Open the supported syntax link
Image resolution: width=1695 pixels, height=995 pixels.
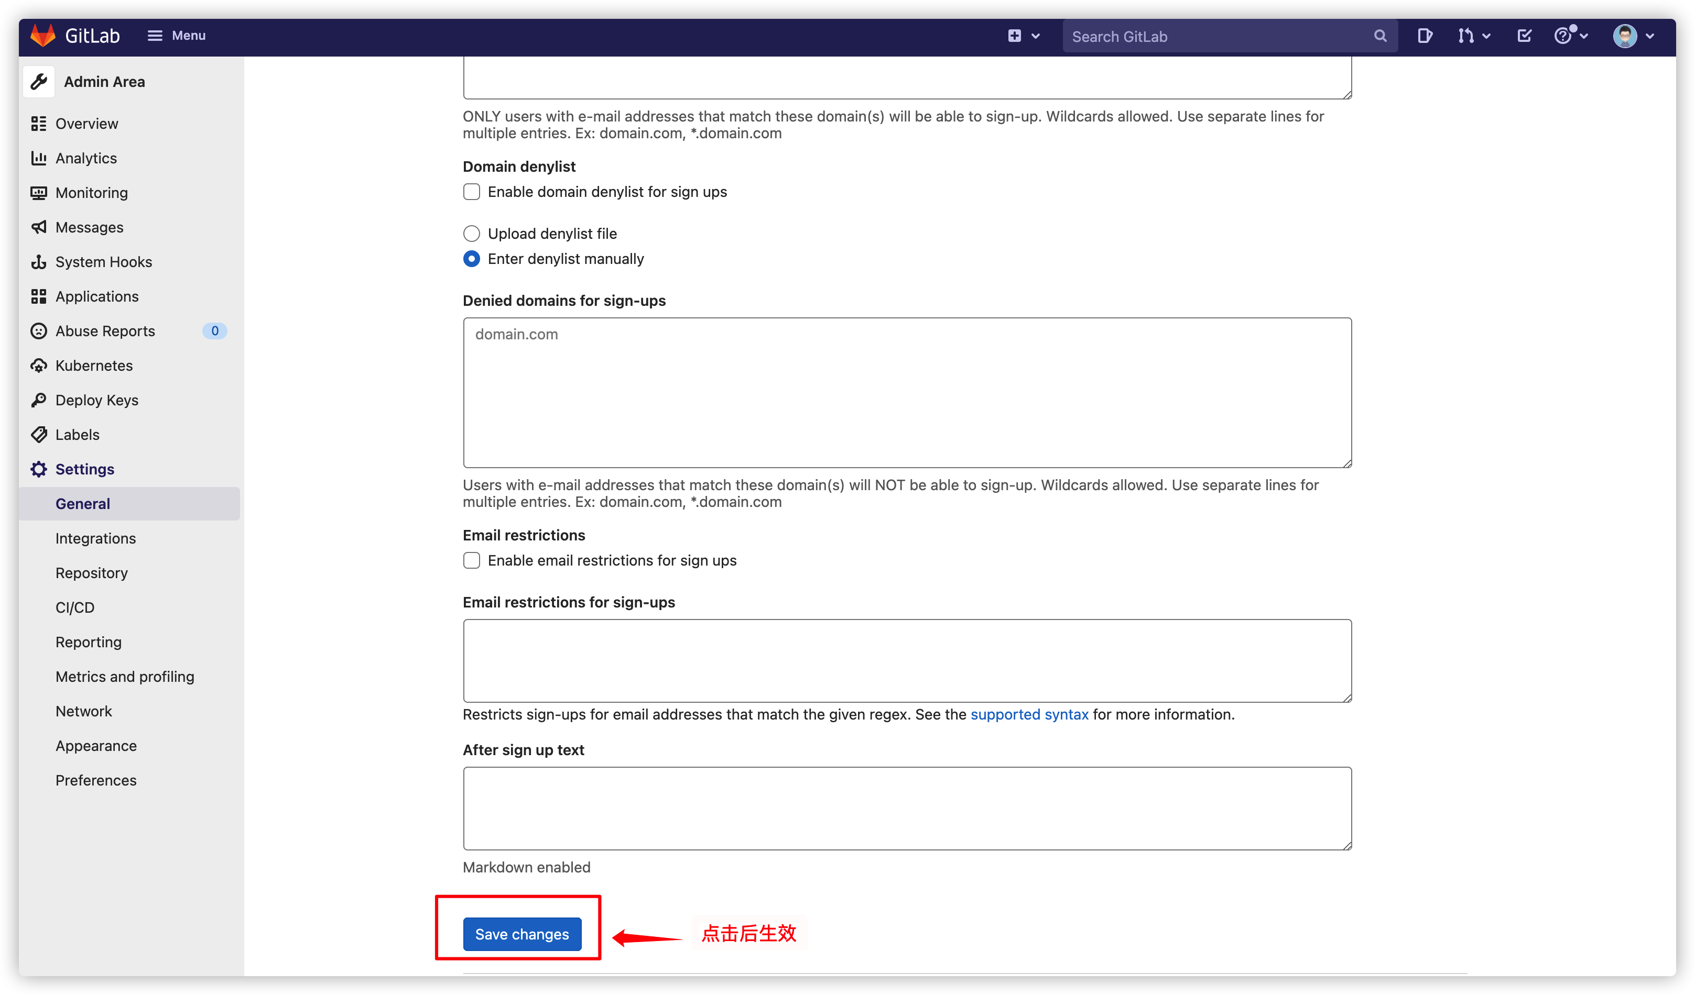pos(1029,714)
